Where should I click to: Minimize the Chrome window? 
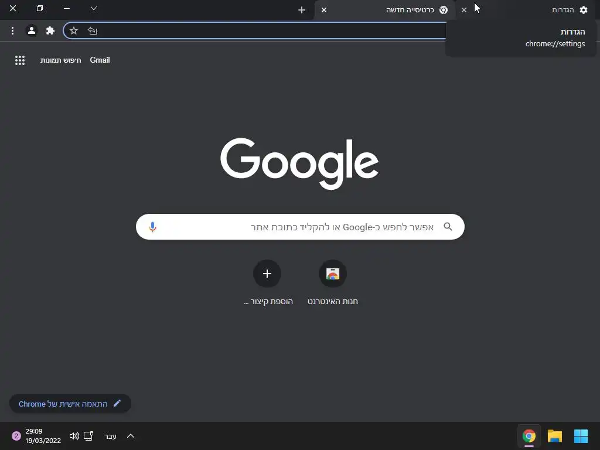click(67, 8)
